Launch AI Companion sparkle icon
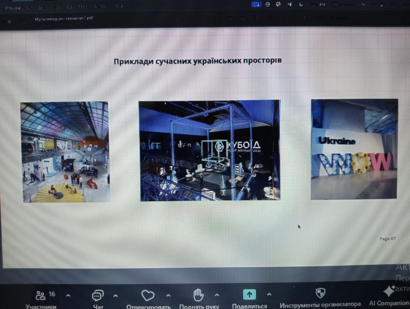The image size is (410, 309). (389, 291)
